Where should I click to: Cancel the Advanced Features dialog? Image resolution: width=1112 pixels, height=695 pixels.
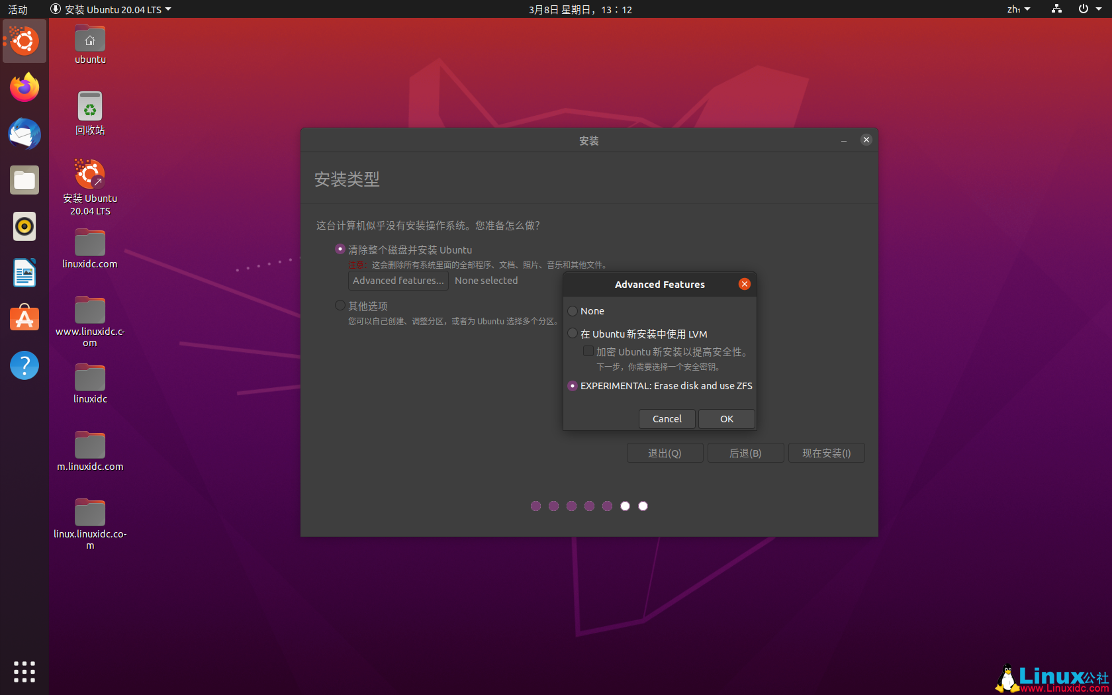(667, 418)
